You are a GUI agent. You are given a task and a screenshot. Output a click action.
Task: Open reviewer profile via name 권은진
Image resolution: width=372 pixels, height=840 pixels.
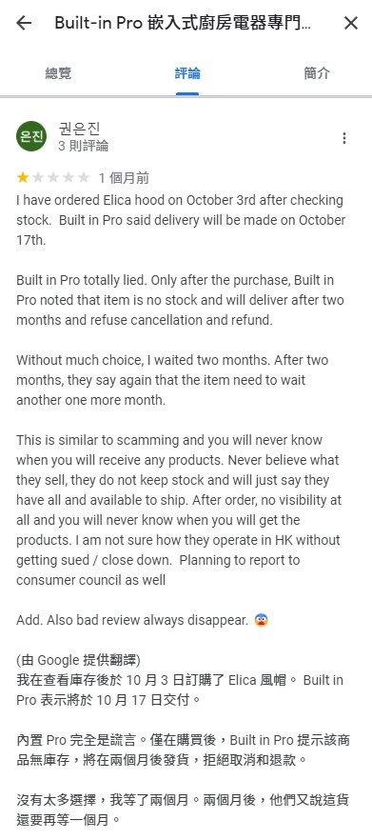point(79,130)
